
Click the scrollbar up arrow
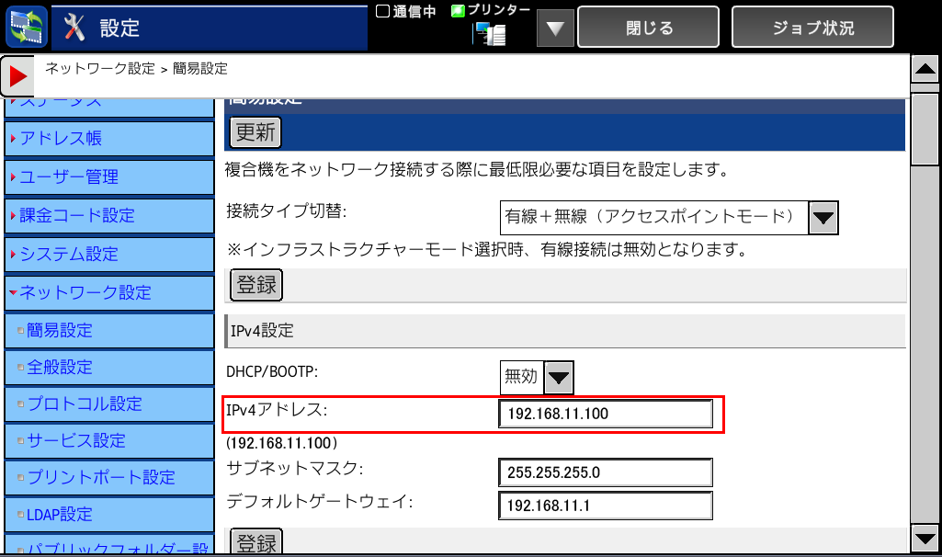click(x=925, y=69)
